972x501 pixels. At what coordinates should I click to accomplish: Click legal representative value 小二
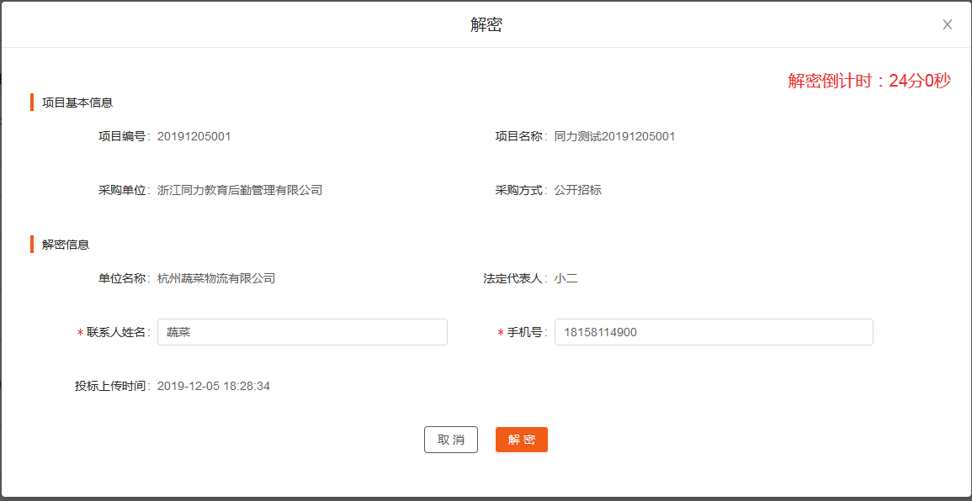(x=566, y=279)
